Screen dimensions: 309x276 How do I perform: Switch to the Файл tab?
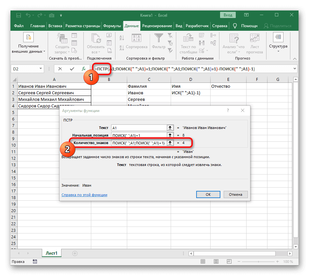[x=19, y=26]
